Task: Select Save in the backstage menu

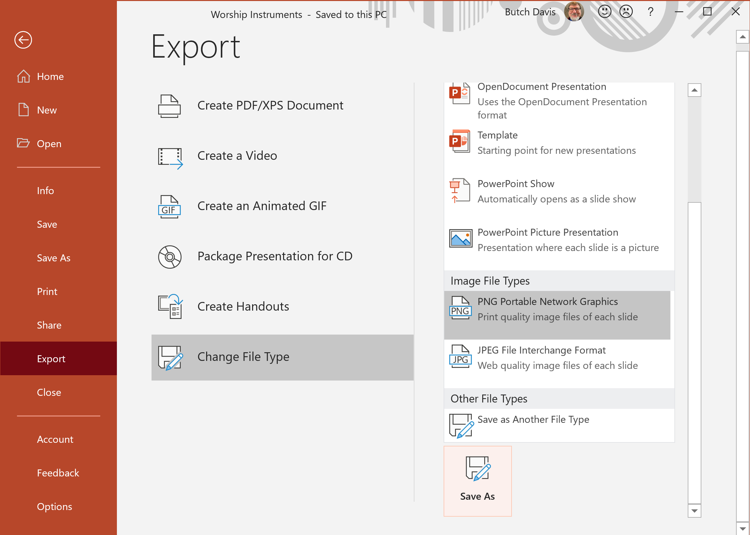Action: click(59, 224)
